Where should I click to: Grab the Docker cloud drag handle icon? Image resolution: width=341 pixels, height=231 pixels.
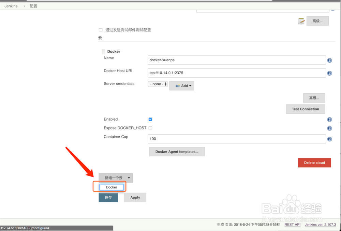click(x=104, y=52)
